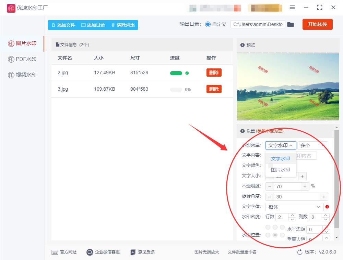Open 企业微信客服 support link
The image size is (343, 260).
(103, 252)
